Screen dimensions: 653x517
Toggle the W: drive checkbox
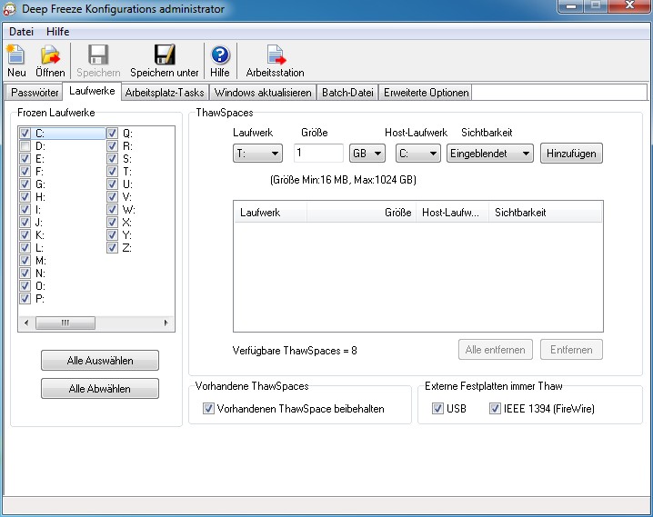tap(112, 209)
